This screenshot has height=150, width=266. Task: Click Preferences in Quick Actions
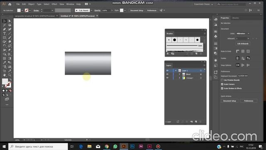coord(249,101)
